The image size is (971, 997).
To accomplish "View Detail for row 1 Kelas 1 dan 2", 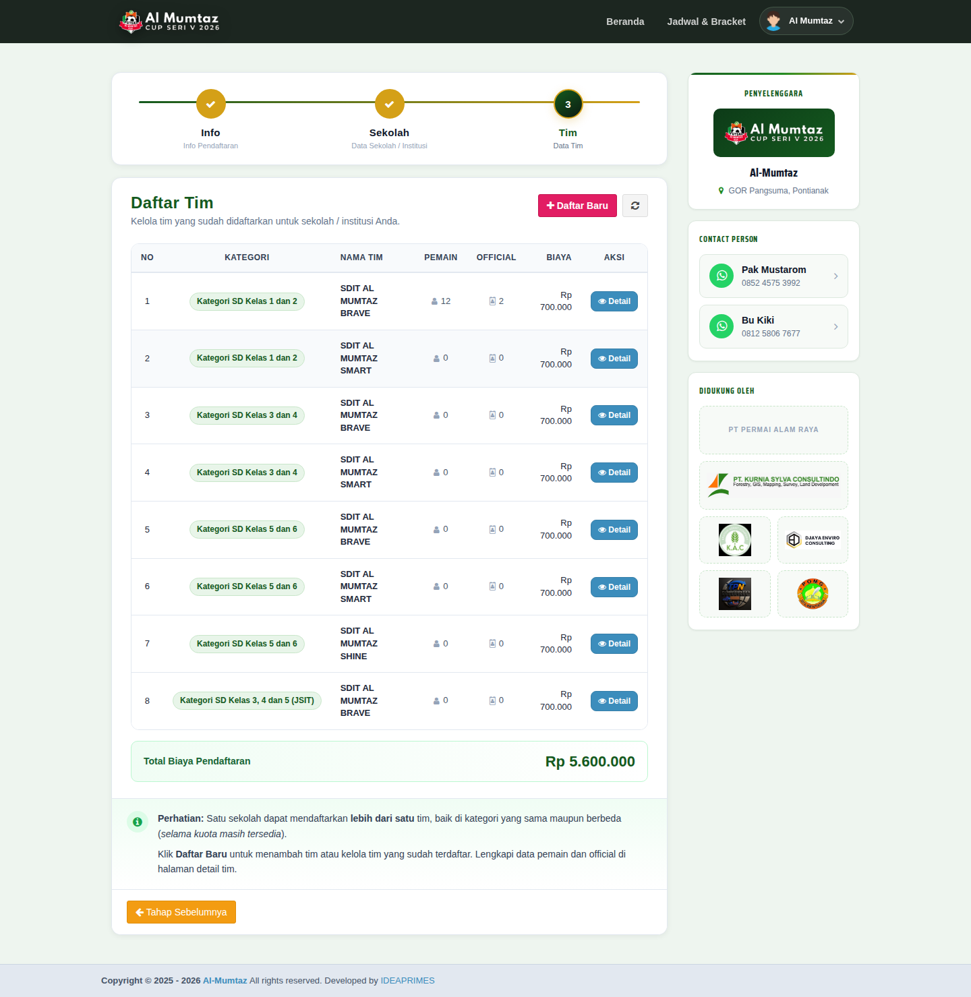I will pyautogui.click(x=614, y=301).
